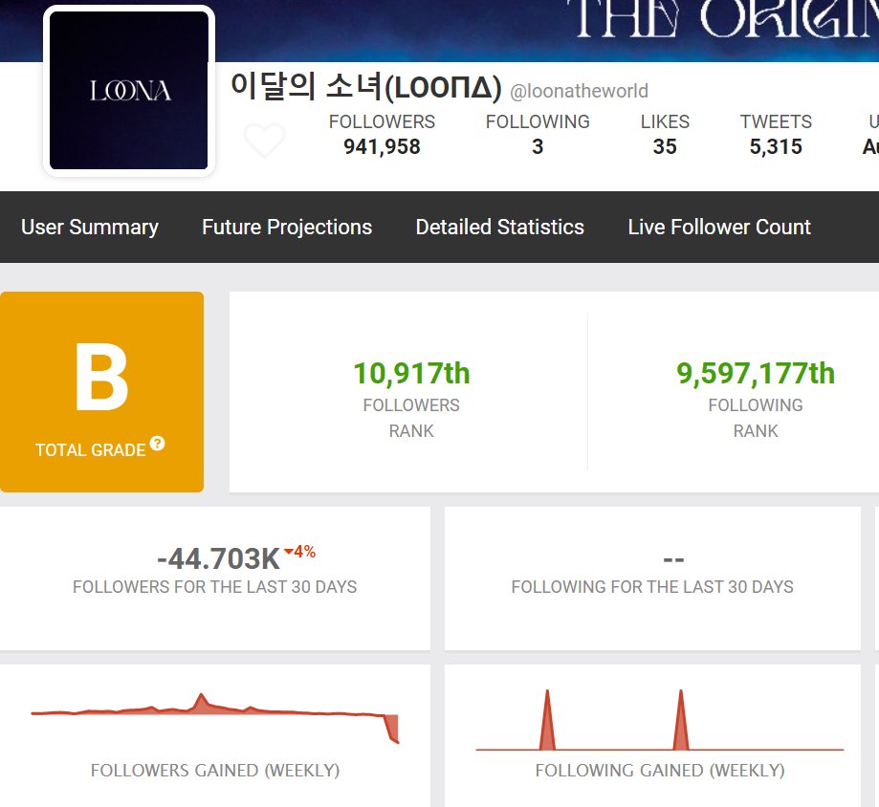Image resolution: width=879 pixels, height=807 pixels.
Task: Click the Following Gained weekly chart
Action: [x=660, y=720]
